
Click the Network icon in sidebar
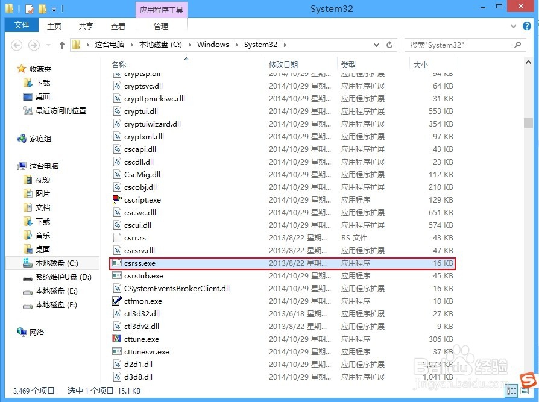coord(21,332)
